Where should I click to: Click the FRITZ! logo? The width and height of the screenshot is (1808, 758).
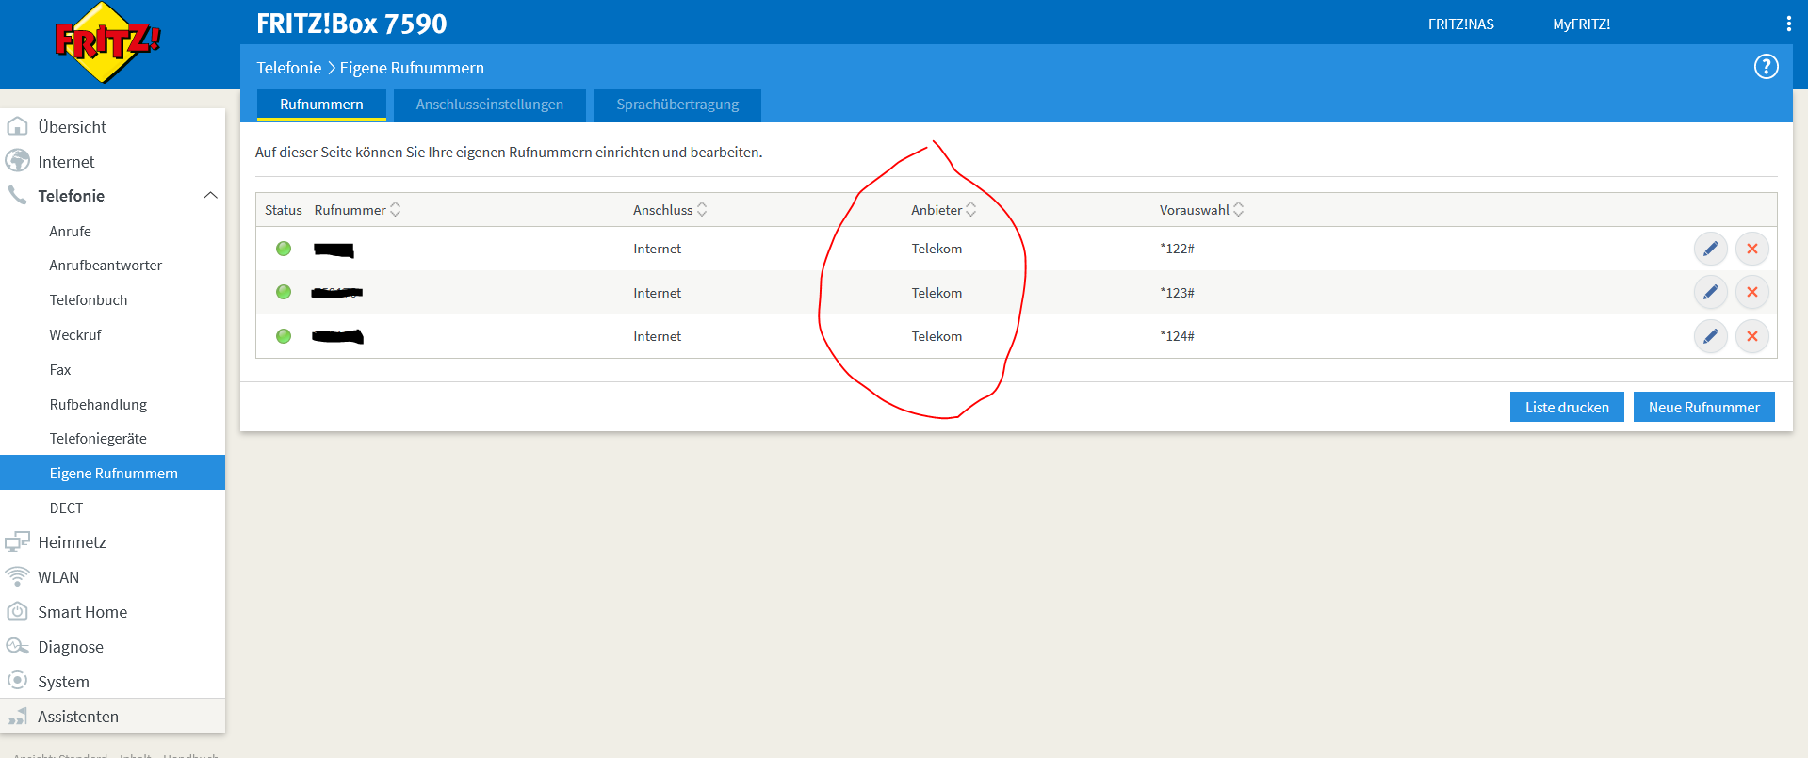pos(107,41)
